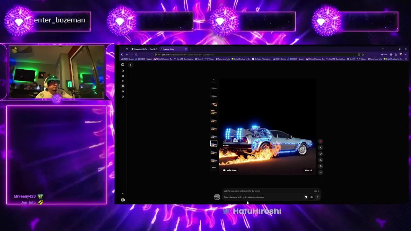411x231 pixels.
Task: Download the DeLorean image
Action: (x=320, y=160)
